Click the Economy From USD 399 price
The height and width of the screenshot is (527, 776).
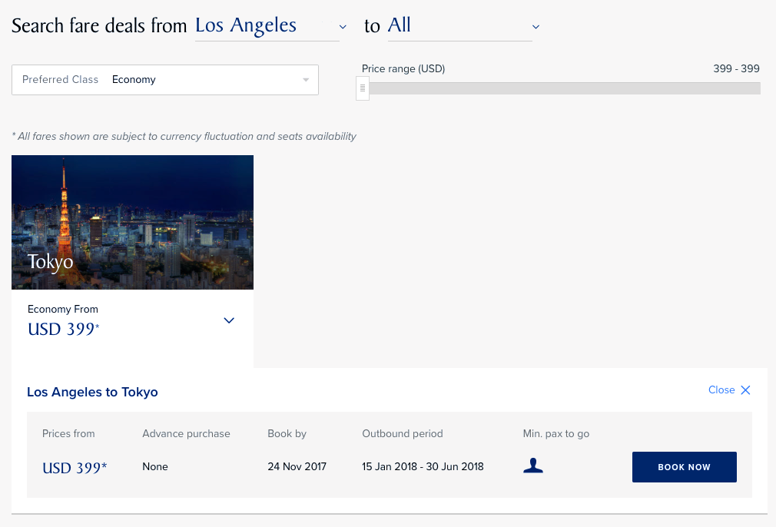pos(63,330)
